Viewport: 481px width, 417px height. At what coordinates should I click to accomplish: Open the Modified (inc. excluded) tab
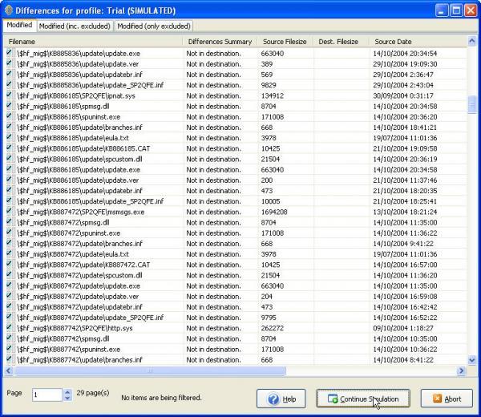(75, 26)
